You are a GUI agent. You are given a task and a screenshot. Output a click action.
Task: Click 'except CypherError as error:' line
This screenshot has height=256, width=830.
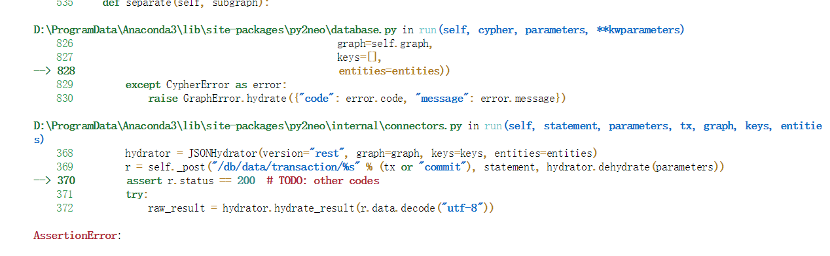(x=206, y=85)
